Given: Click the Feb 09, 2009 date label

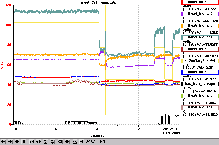Looking at the screenshot, I should [170, 133].
